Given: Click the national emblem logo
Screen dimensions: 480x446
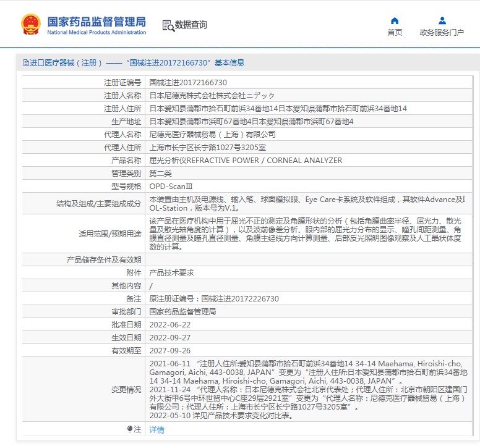Looking at the screenshot, I should click(x=31, y=24).
